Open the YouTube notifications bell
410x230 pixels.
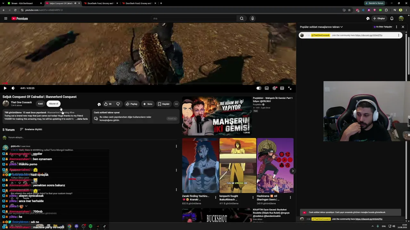392,19
